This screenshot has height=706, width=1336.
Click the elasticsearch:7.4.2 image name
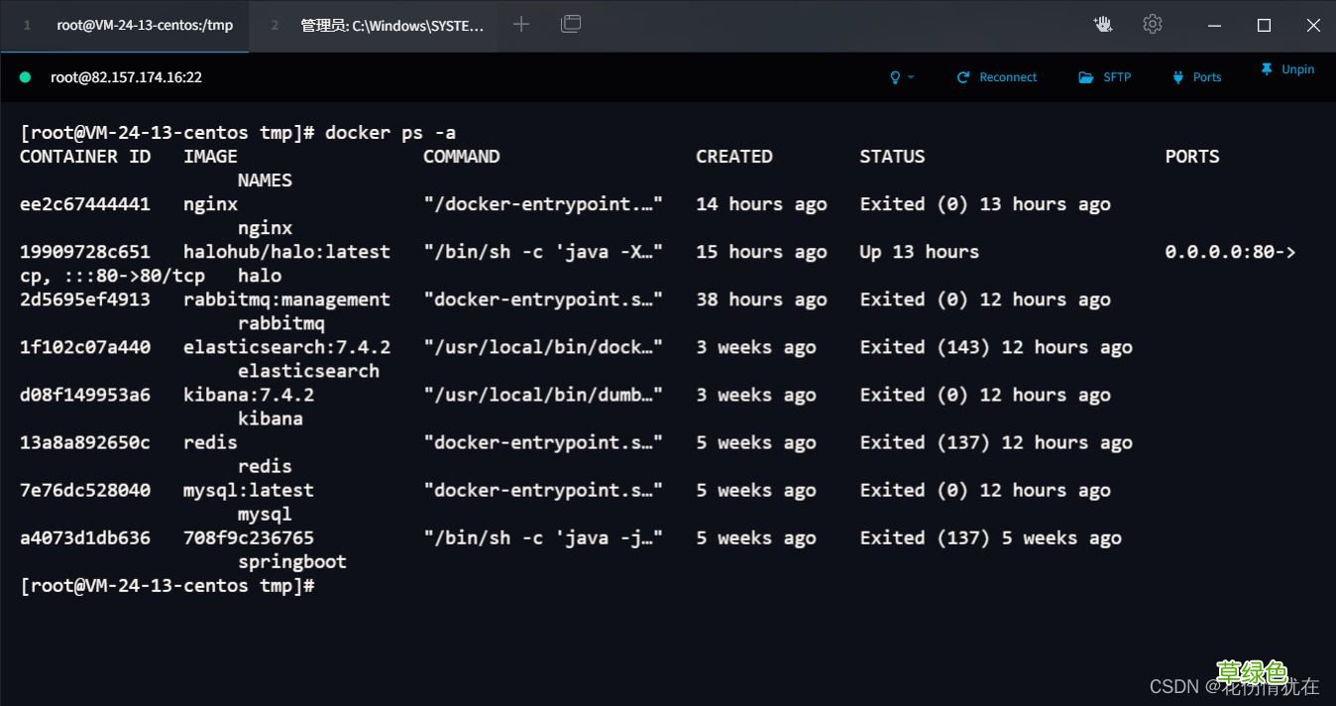(286, 347)
